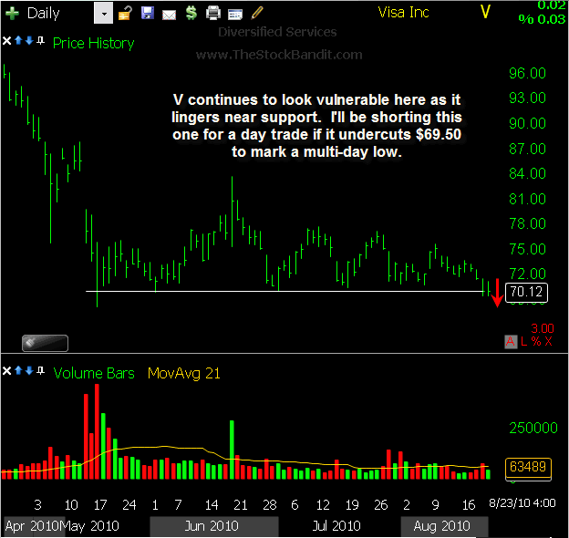Click the 96.00 price axis label
The width and height of the screenshot is (569, 538).
527,74
